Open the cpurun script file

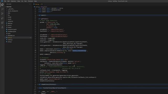point(10,25)
